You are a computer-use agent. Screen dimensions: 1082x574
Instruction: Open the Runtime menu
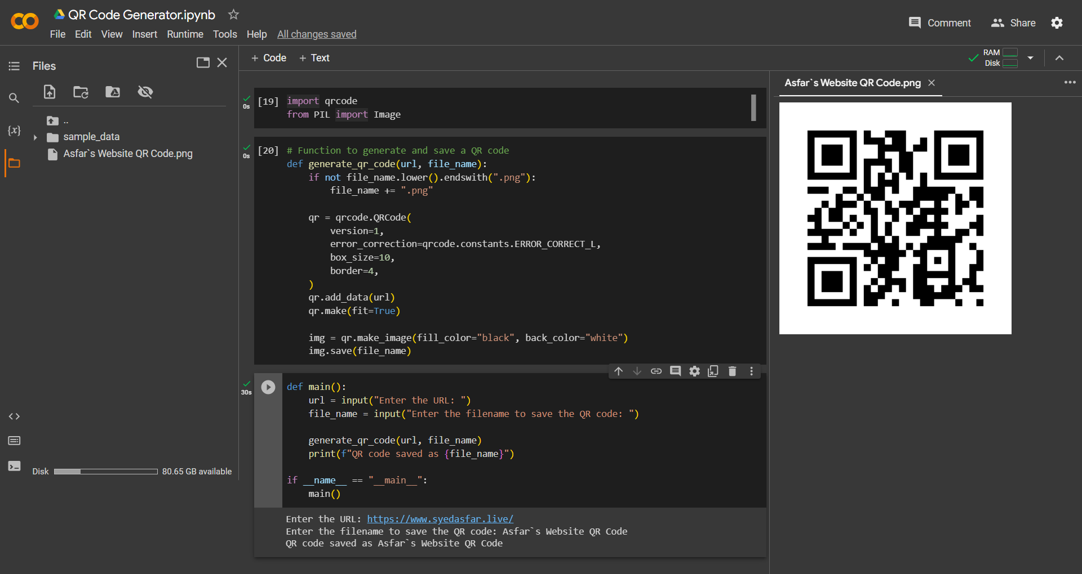(x=185, y=34)
